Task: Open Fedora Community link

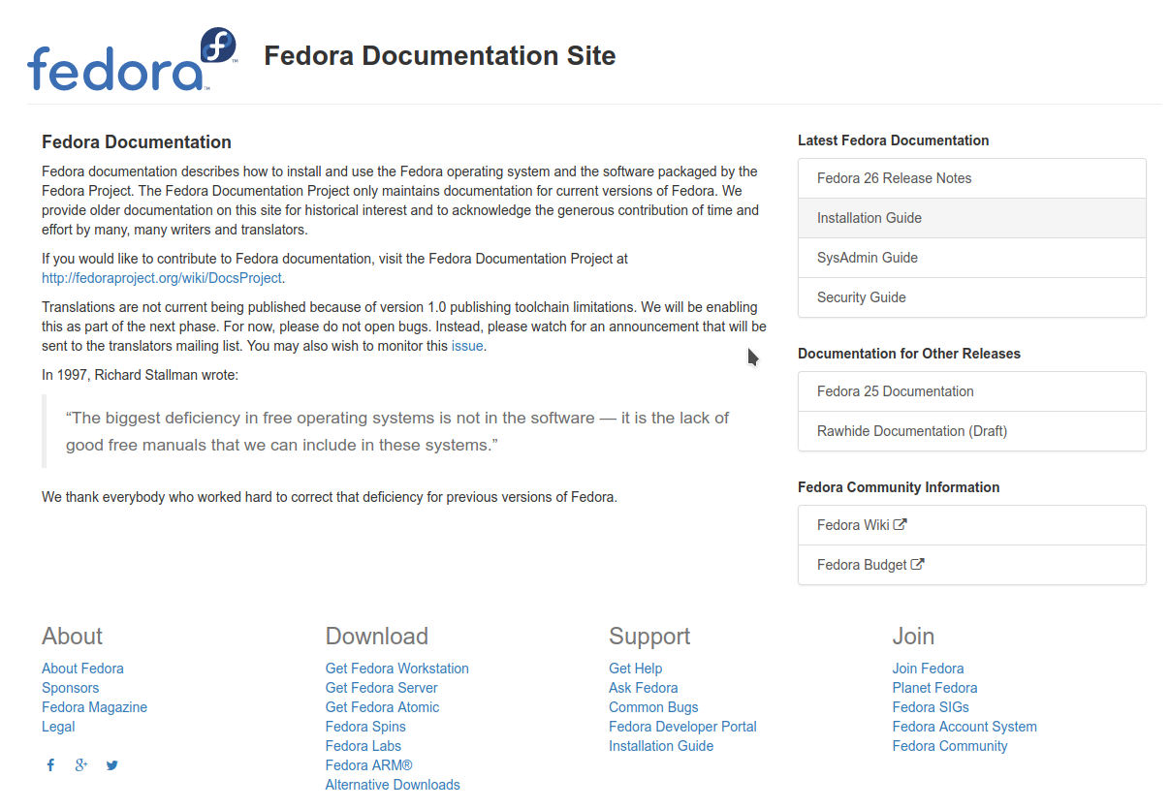Action: [x=950, y=746]
